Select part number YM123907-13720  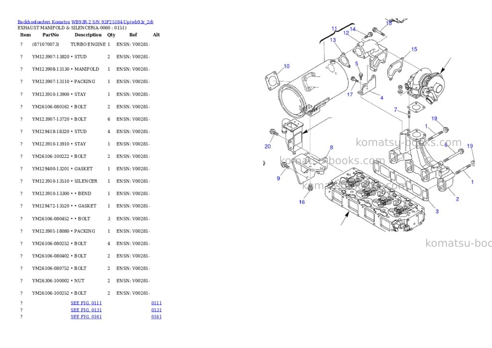(50, 119)
